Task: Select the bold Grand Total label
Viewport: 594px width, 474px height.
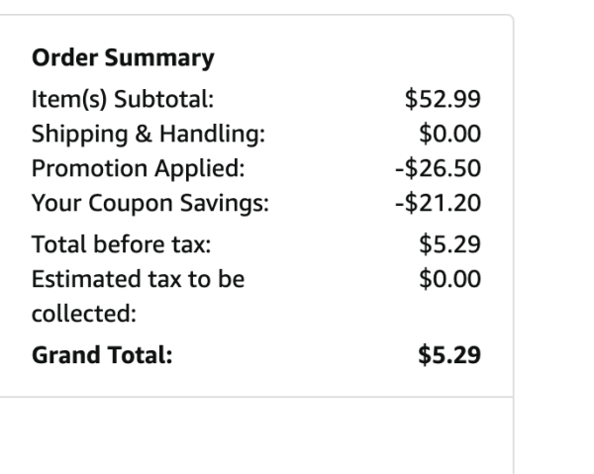Action: pyautogui.click(x=102, y=355)
